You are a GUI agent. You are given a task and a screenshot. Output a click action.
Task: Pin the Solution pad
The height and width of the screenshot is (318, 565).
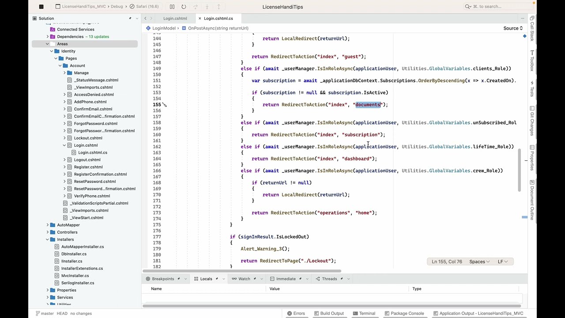click(130, 19)
